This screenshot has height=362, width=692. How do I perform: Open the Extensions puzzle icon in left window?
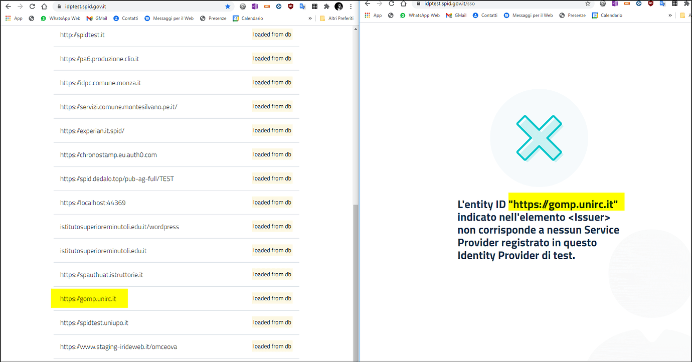[x=326, y=7]
